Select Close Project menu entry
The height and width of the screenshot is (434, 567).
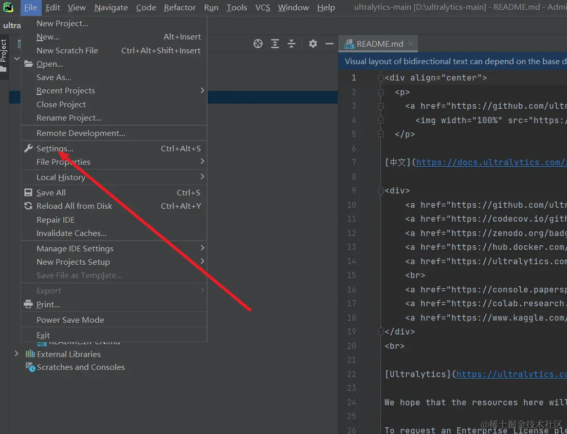[114, 104]
